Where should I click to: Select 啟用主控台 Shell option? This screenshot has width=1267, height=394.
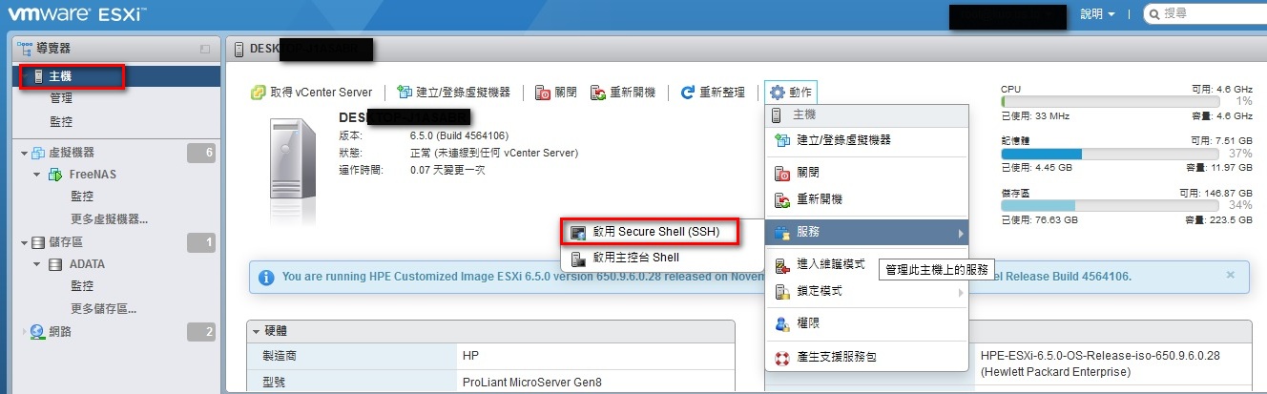[x=650, y=257]
